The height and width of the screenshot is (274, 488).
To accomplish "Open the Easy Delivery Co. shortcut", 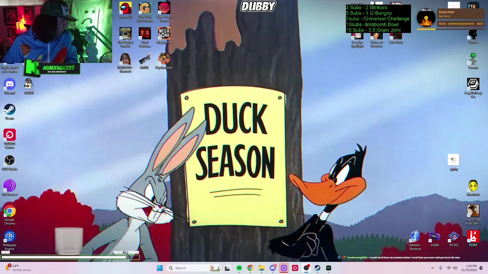I will pos(473,88).
